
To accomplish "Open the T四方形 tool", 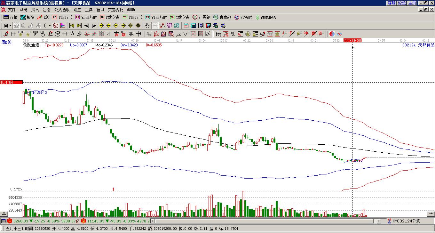I will [132, 17].
